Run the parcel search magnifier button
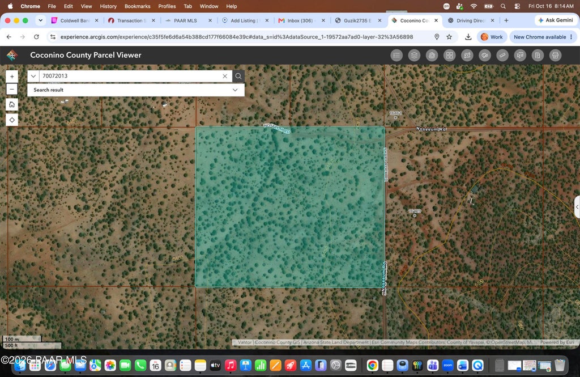Viewport: 580px width, 377px height. 238,76
